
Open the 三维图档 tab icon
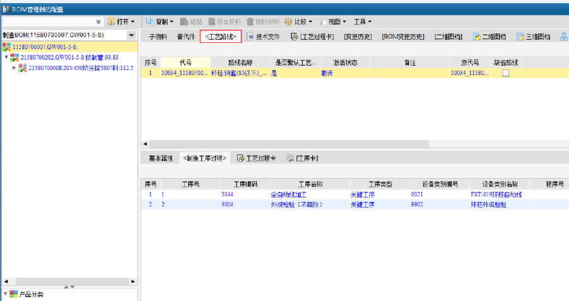coord(520,37)
